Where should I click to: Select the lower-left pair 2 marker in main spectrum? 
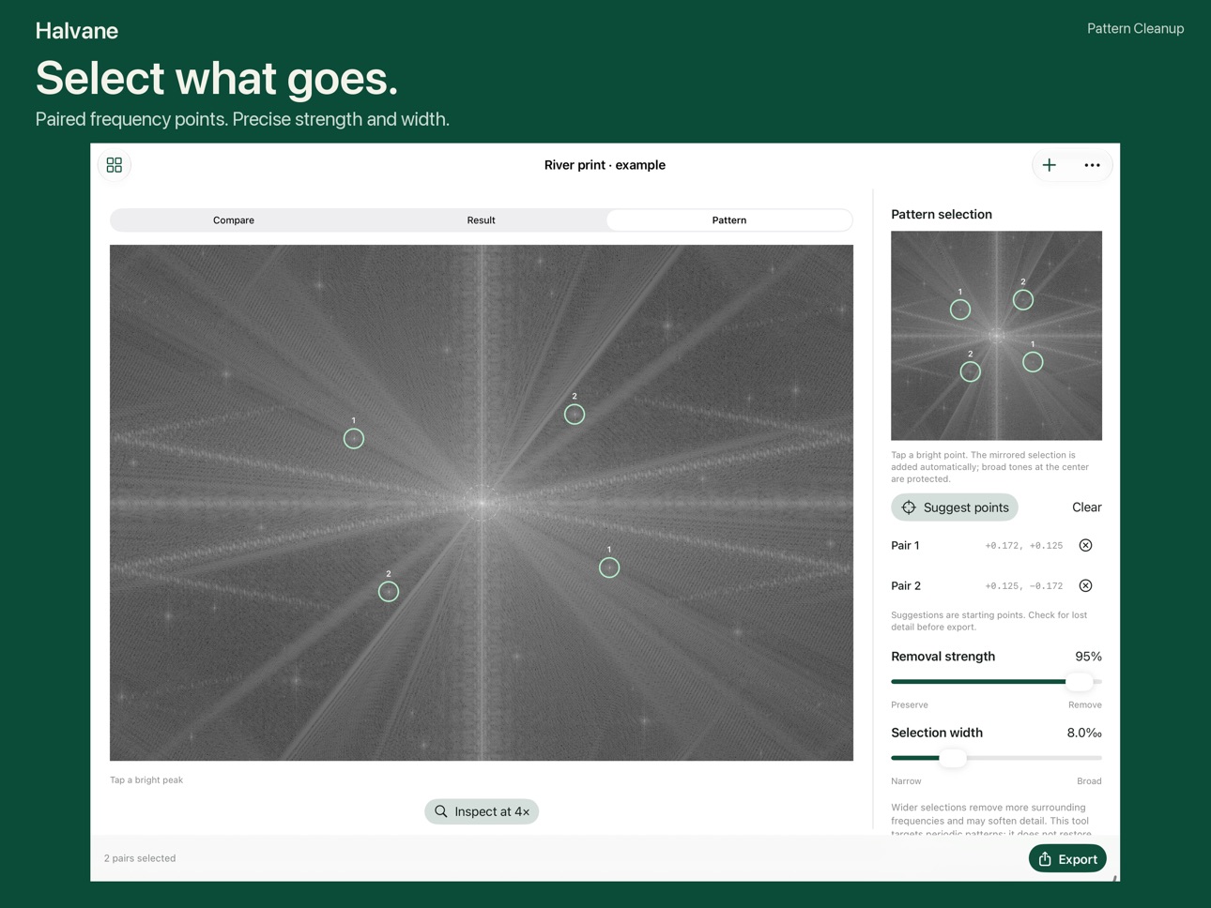point(389,592)
